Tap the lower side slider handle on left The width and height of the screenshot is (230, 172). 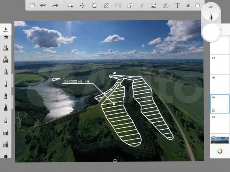12,102
